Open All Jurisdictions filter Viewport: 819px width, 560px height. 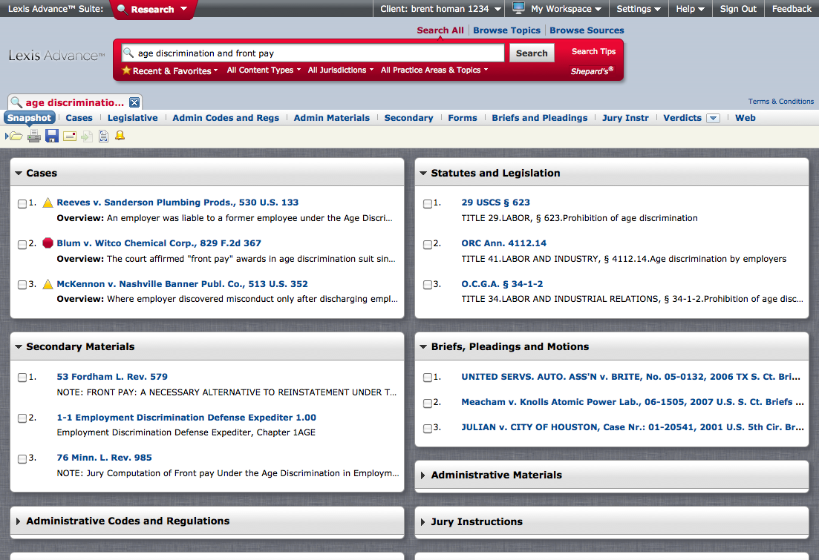341,70
